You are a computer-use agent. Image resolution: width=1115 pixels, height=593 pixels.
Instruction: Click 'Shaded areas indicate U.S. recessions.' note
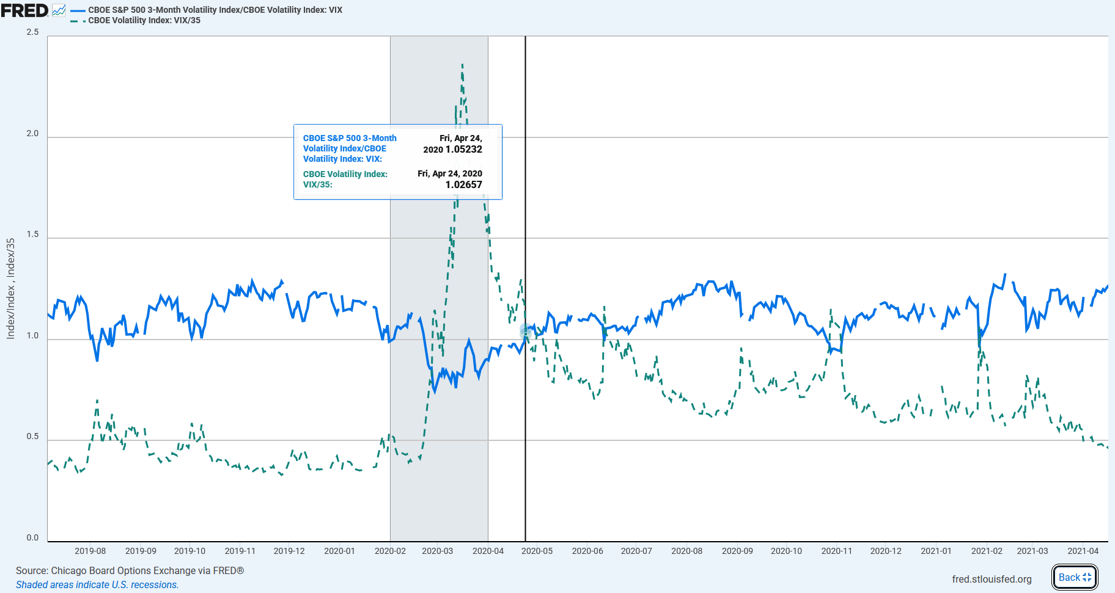[97, 584]
